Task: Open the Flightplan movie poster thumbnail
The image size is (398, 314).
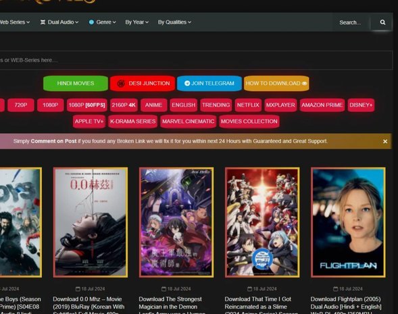Action: click(x=348, y=222)
